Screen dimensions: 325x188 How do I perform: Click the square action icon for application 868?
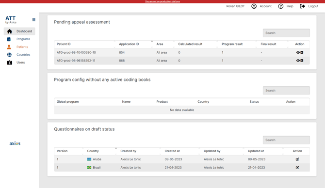coord(302,61)
